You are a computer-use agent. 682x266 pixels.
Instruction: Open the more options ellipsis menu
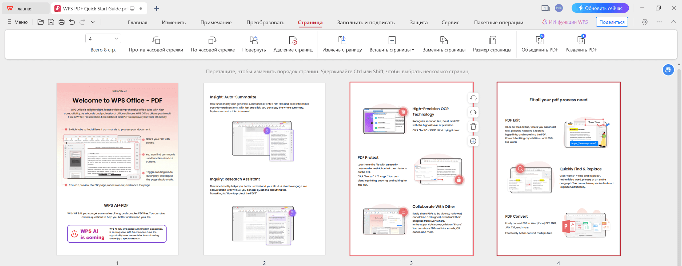[659, 22]
